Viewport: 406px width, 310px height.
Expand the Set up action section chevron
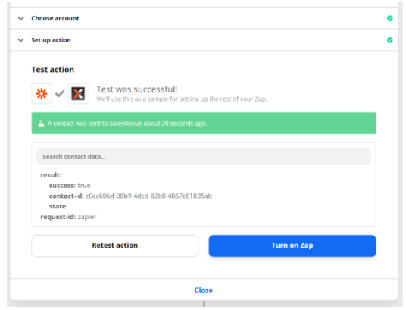pyautogui.click(x=20, y=40)
